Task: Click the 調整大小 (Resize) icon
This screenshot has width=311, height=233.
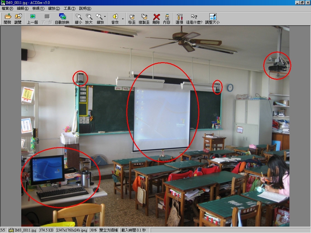Action: click(x=212, y=19)
